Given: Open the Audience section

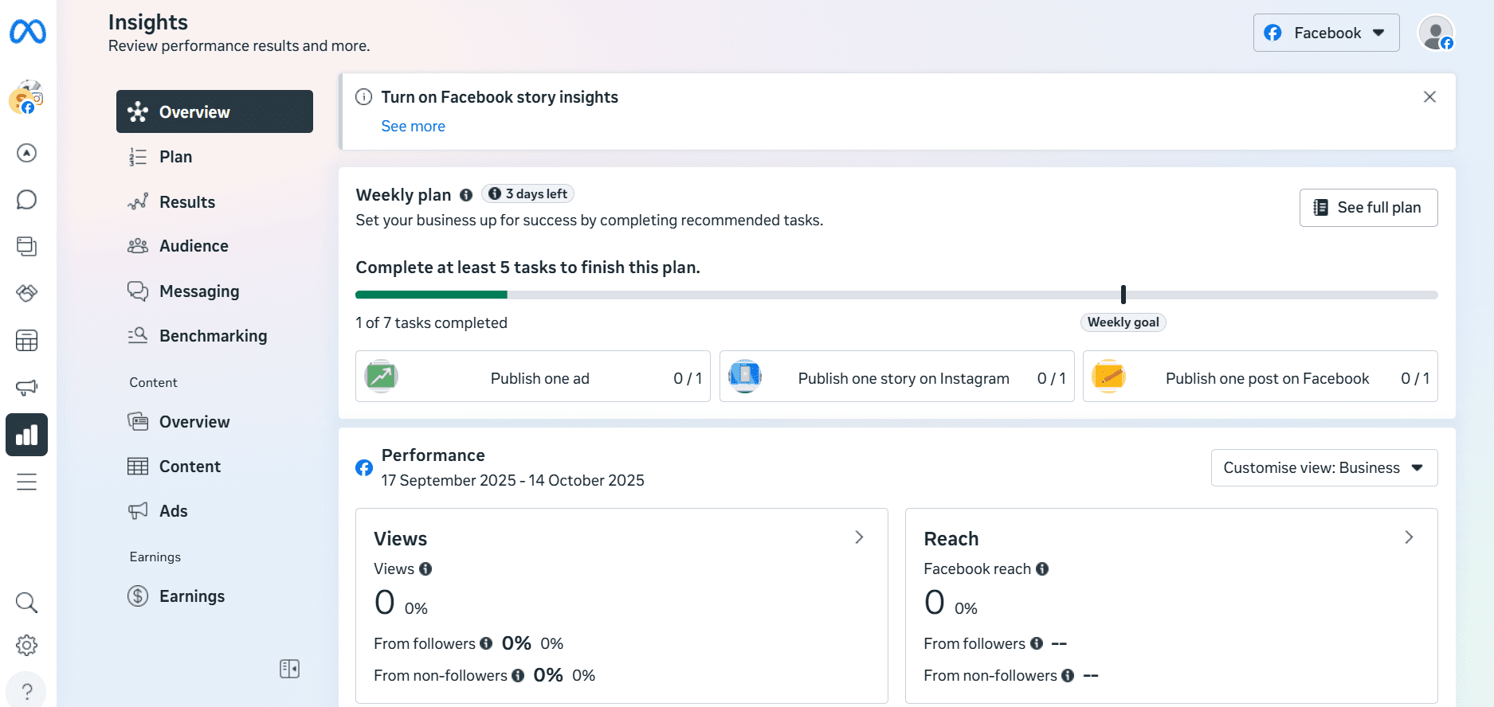Looking at the screenshot, I should point(214,246).
